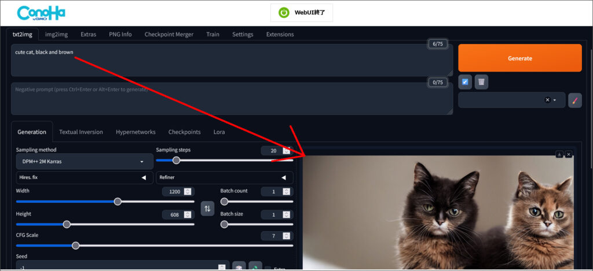The image size is (593, 271).
Task: Click the blue apply-prompt-parameters icon below Generate
Action: tap(465, 82)
